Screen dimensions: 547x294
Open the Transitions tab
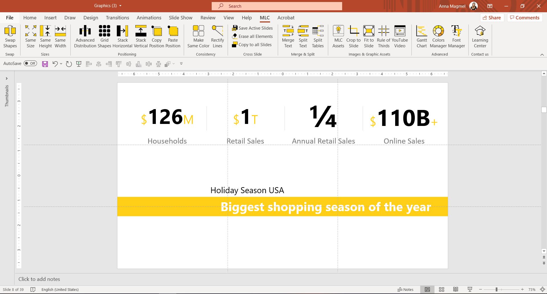click(x=117, y=18)
